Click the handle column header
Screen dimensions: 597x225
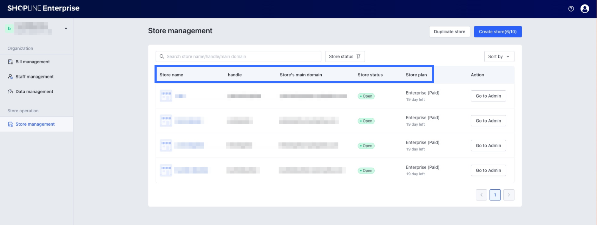pyautogui.click(x=235, y=75)
